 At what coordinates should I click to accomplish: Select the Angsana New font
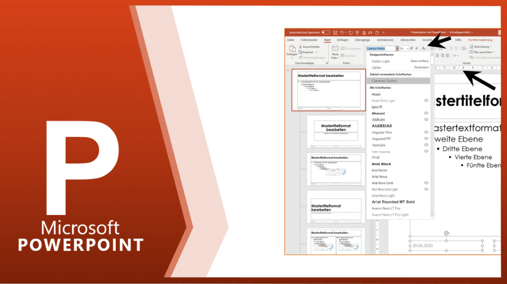[x=382, y=132]
